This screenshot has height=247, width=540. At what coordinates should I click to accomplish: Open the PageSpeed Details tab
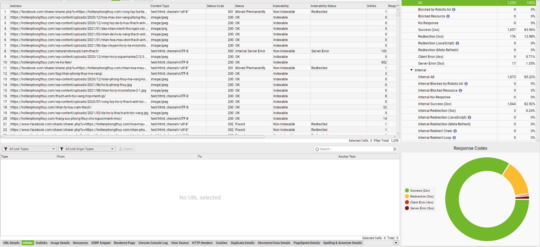tap(307, 243)
